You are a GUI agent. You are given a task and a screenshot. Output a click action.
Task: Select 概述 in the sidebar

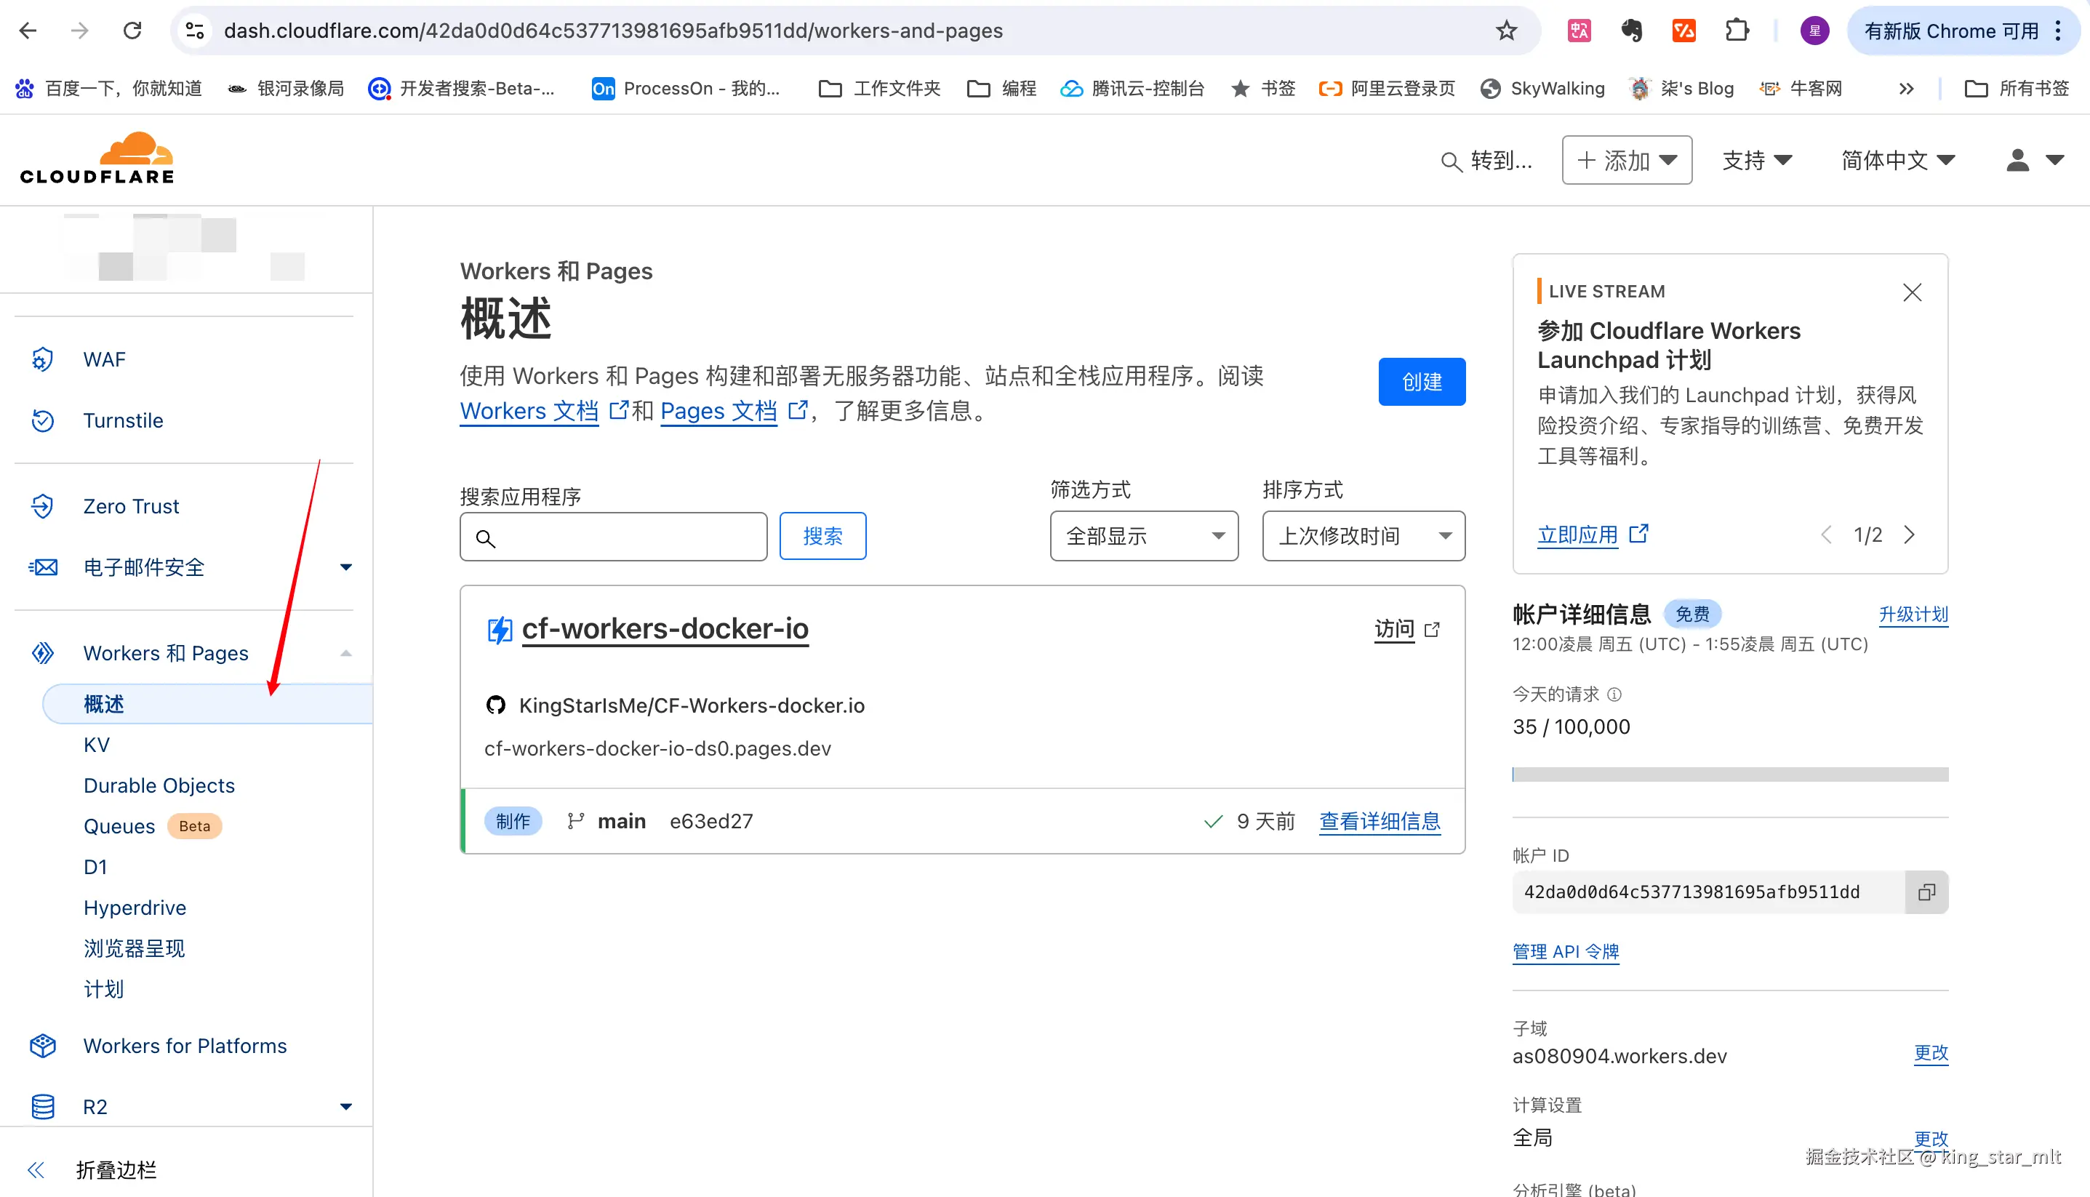click(x=207, y=704)
